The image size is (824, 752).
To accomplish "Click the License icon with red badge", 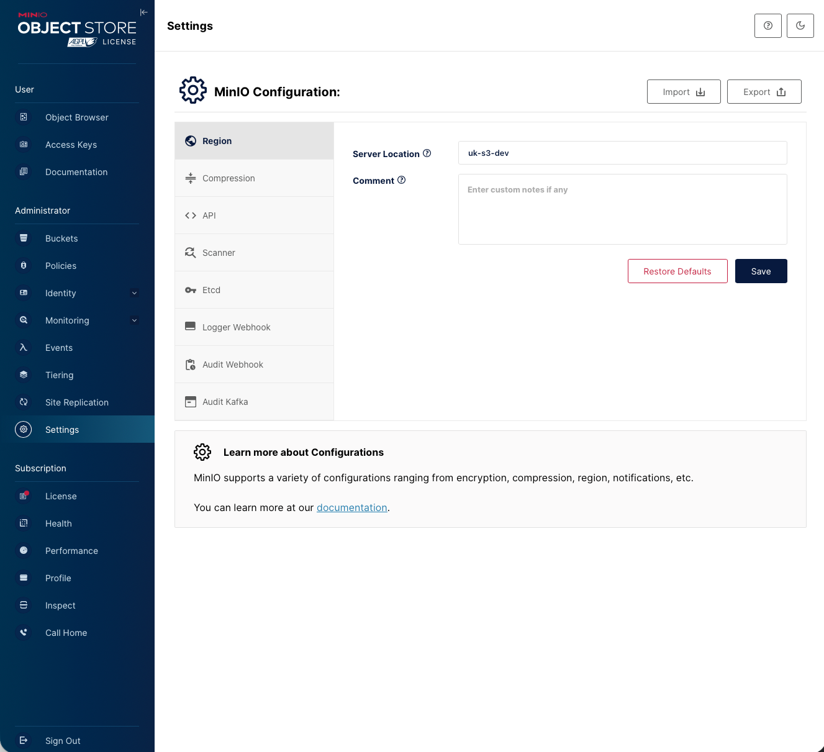I will click(24, 496).
